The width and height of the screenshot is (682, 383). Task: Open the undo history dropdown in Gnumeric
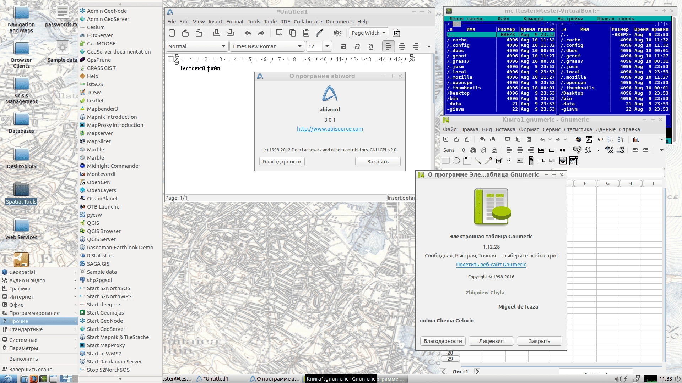click(550, 139)
